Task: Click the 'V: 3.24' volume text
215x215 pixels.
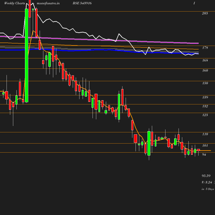Action: coord(207,182)
